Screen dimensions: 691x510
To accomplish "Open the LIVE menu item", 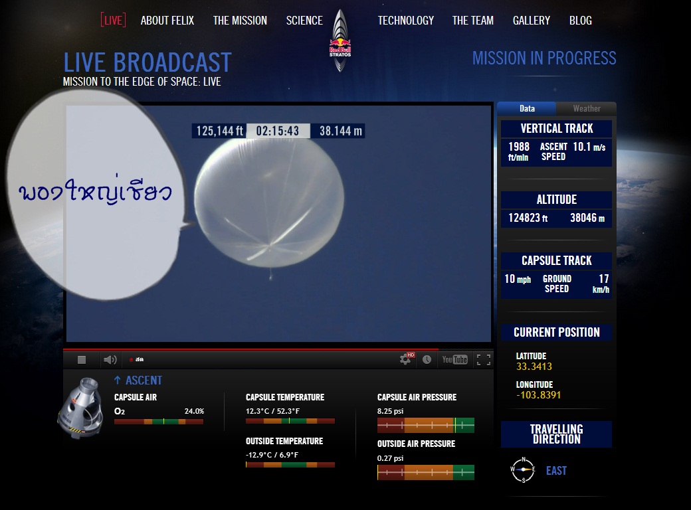I will coord(113,21).
